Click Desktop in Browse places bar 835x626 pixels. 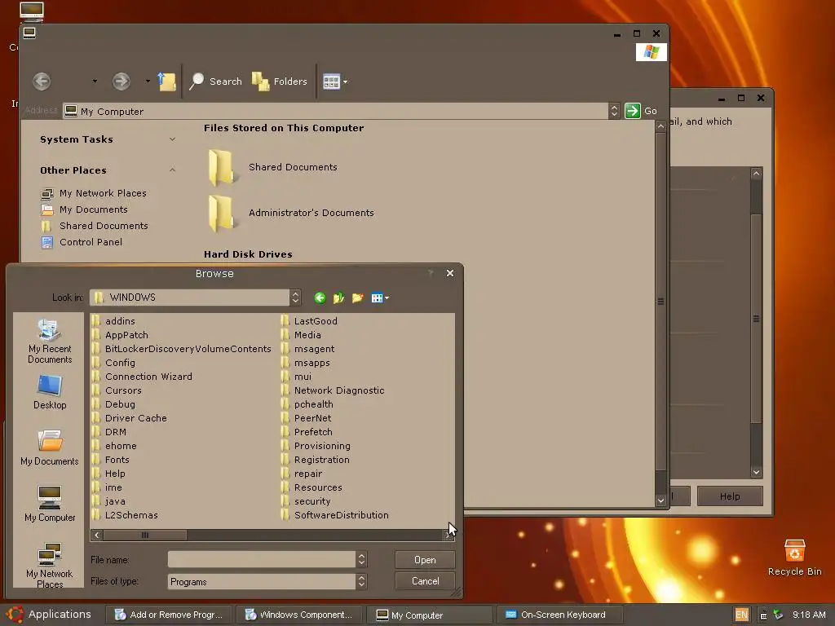[50, 392]
